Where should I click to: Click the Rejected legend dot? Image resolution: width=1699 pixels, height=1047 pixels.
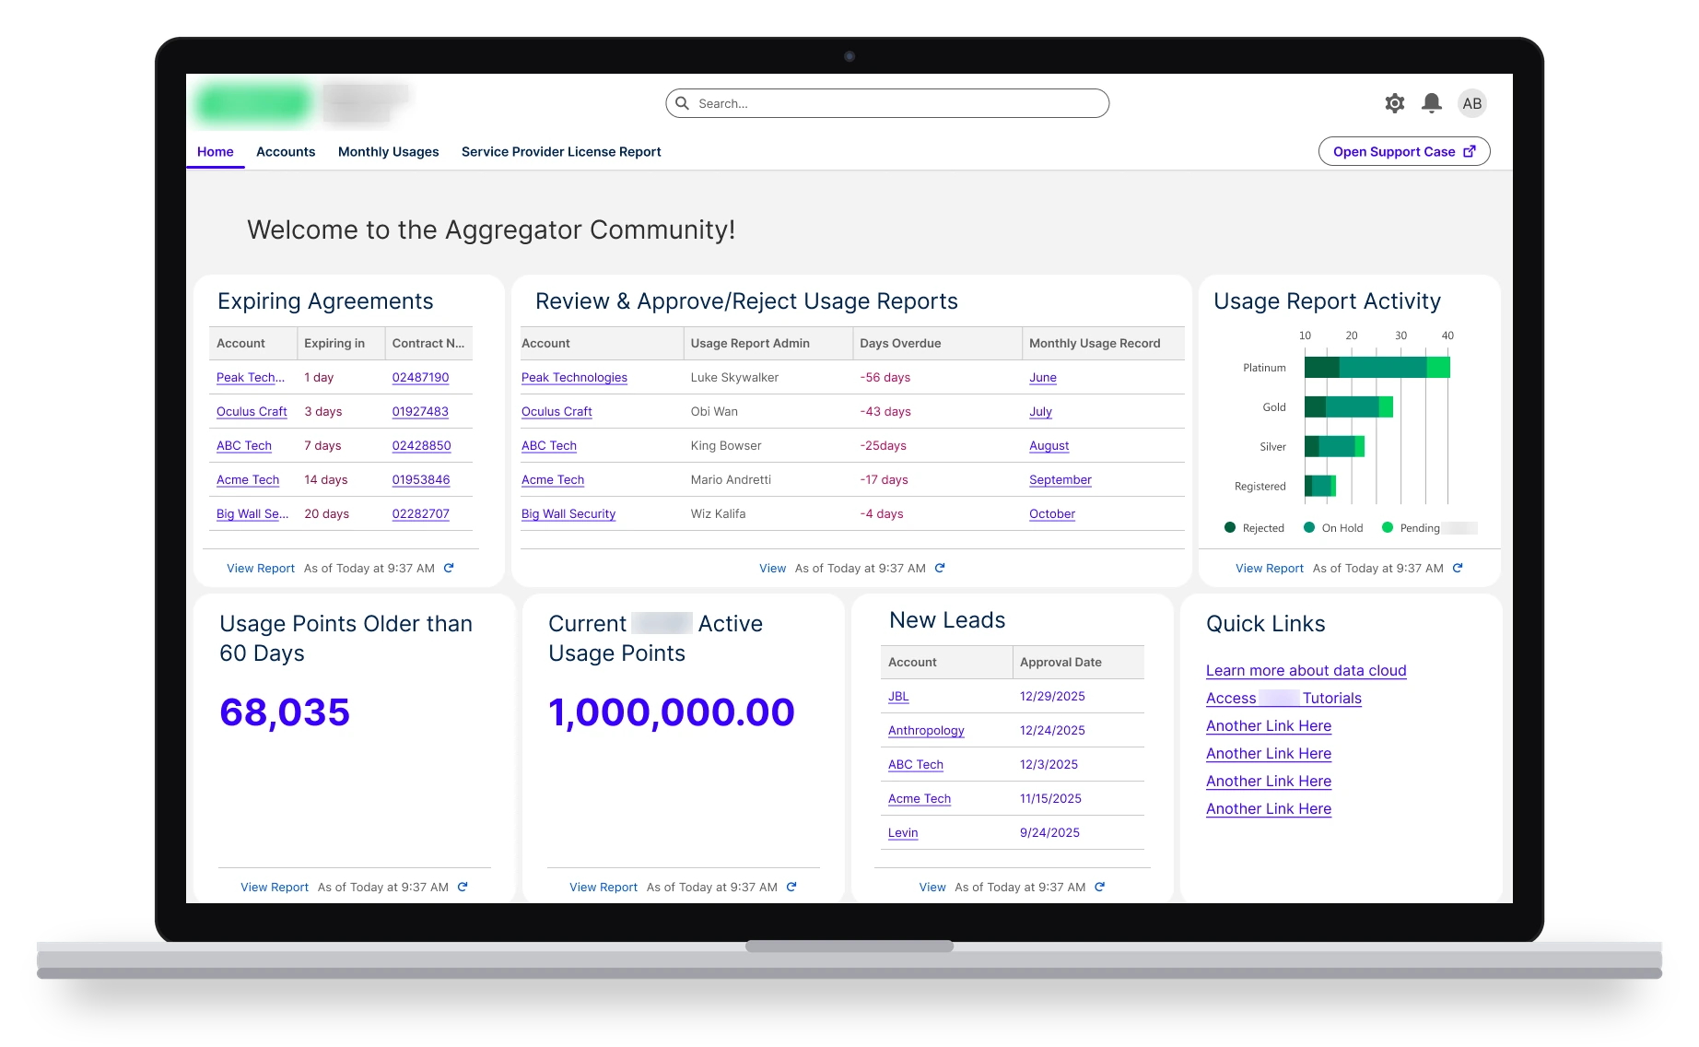[1229, 527]
